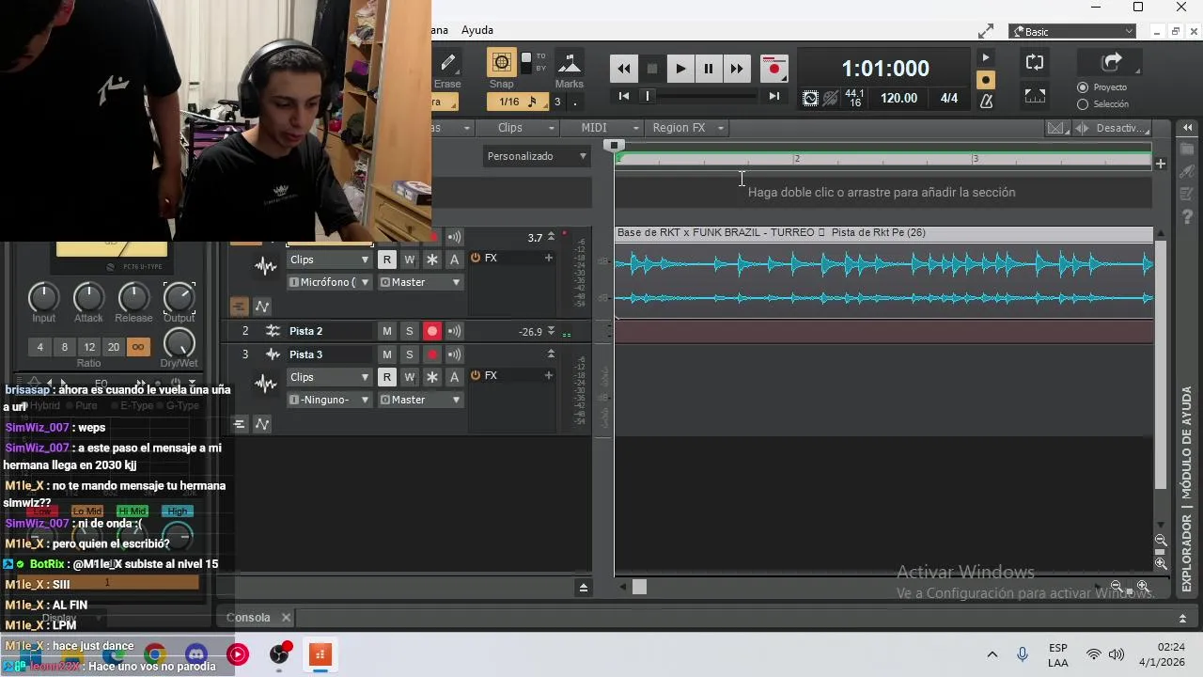This screenshot has height=677, width=1203.
Task: Fast forward the transport
Action: [x=737, y=69]
